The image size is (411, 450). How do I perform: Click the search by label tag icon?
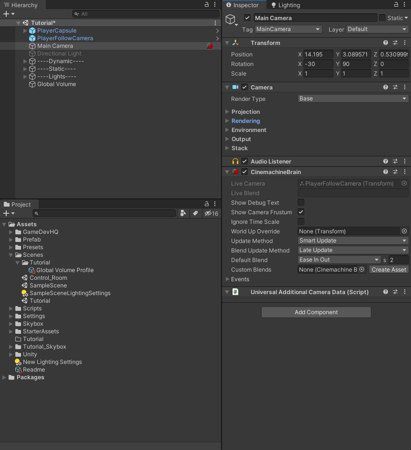[196, 213]
